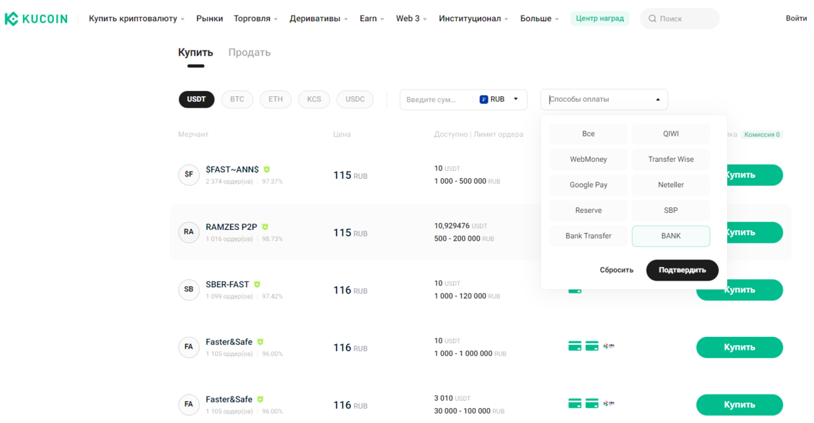Click Купить for the SBER-FAST offer

[x=739, y=289]
